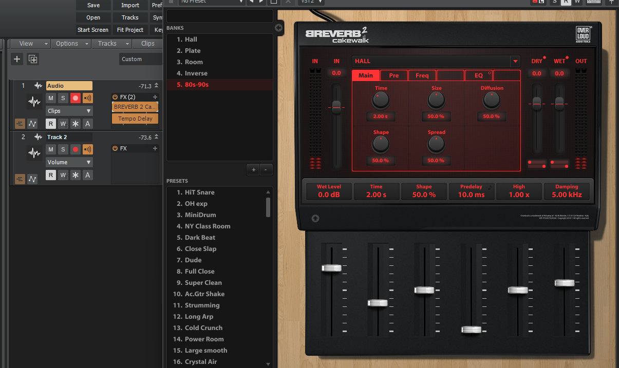
Task: Open the Volume edit filter dropdown on Track 2
Action: point(69,162)
